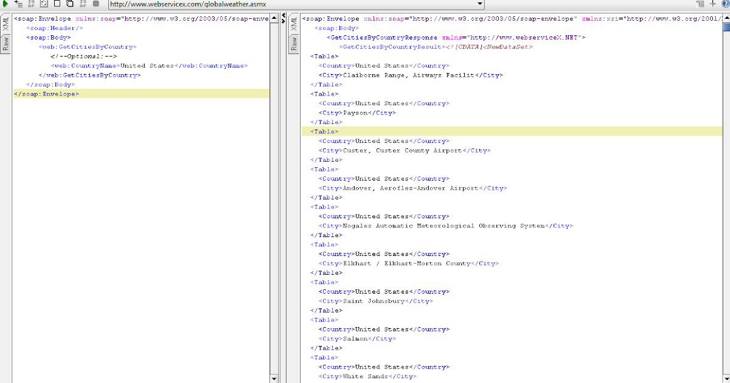Click the Andover, Aeroflex-Andover Airport line
Image resolution: width=730 pixels, height=383 pixels.
(x=412, y=188)
